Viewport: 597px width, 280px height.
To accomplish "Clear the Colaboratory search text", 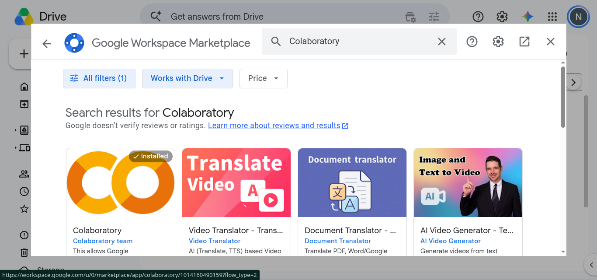I will click(442, 42).
